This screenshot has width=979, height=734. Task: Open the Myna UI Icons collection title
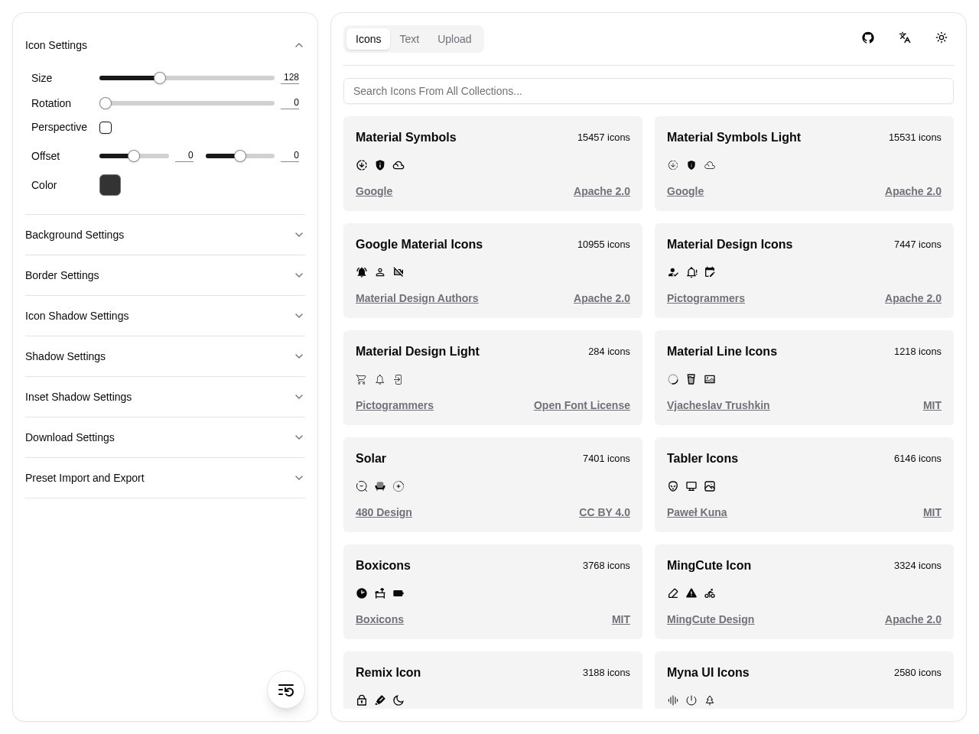point(708,672)
